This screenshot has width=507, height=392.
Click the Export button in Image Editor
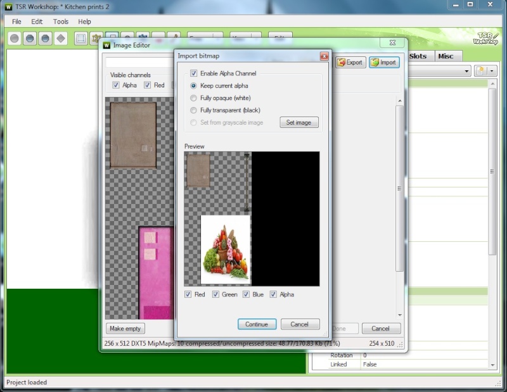(x=350, y=62)
